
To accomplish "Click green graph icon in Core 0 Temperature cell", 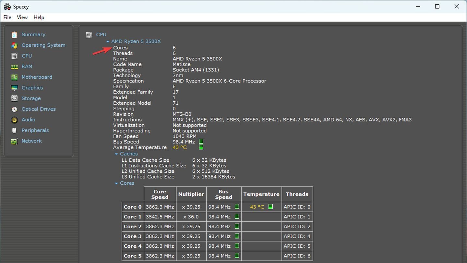I will click(270, 207).
